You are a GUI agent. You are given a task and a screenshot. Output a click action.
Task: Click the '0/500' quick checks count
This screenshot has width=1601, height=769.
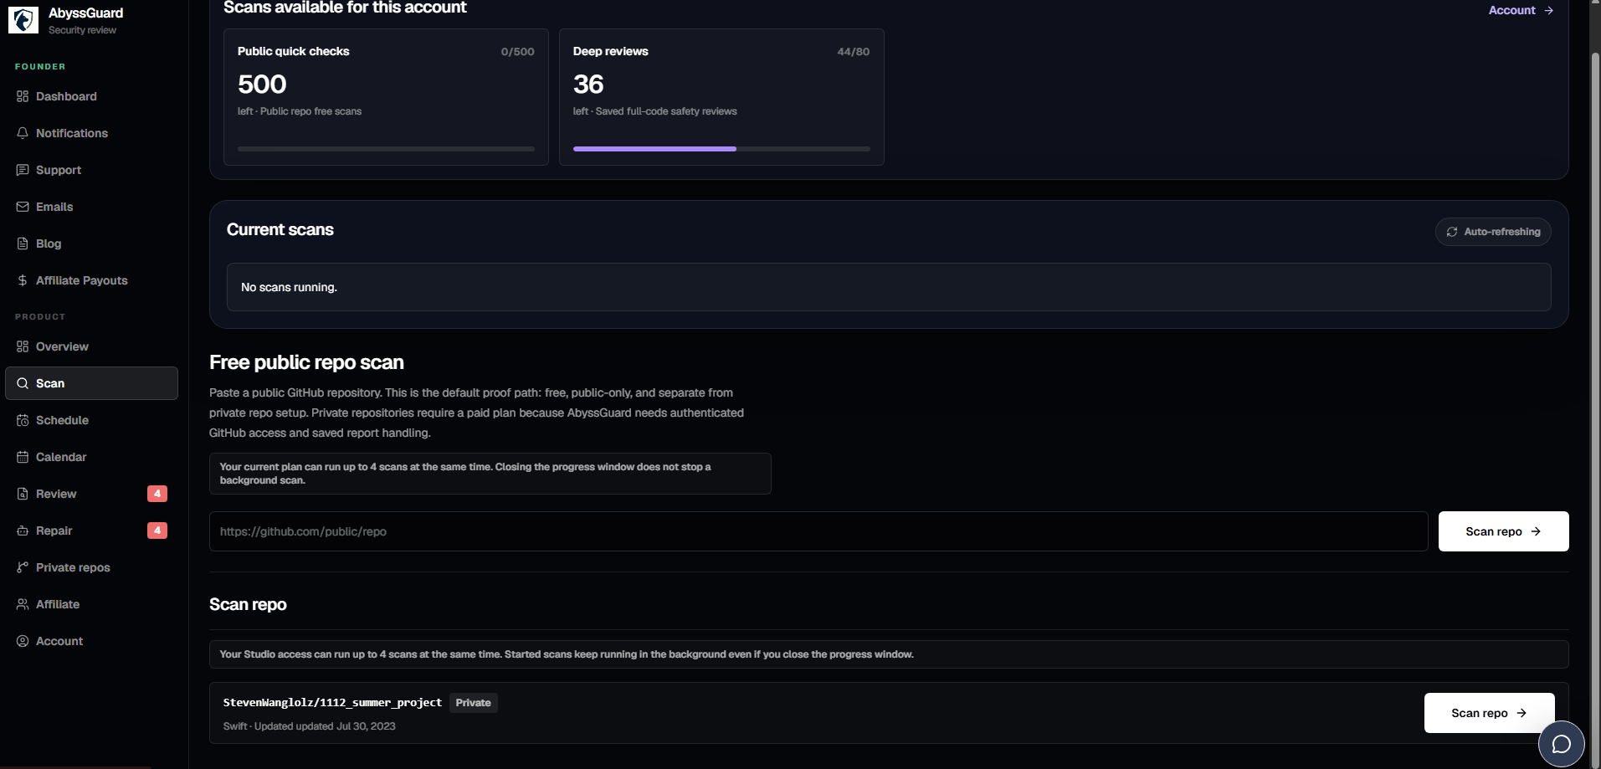click(517, 52)
